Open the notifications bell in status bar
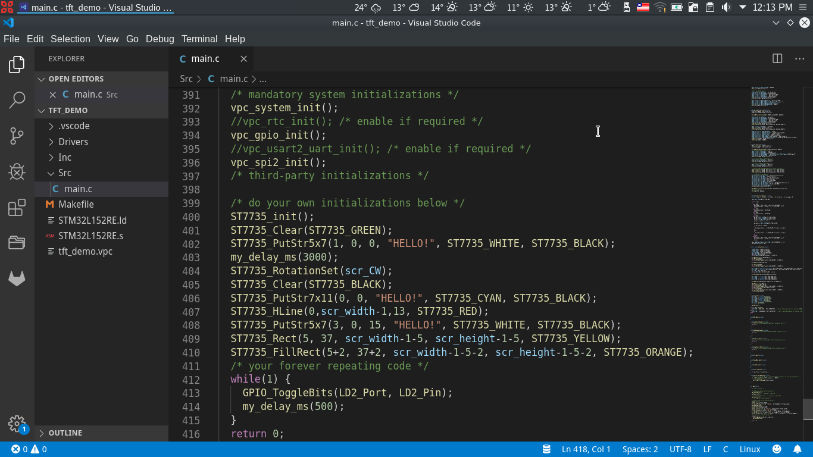 797,449
